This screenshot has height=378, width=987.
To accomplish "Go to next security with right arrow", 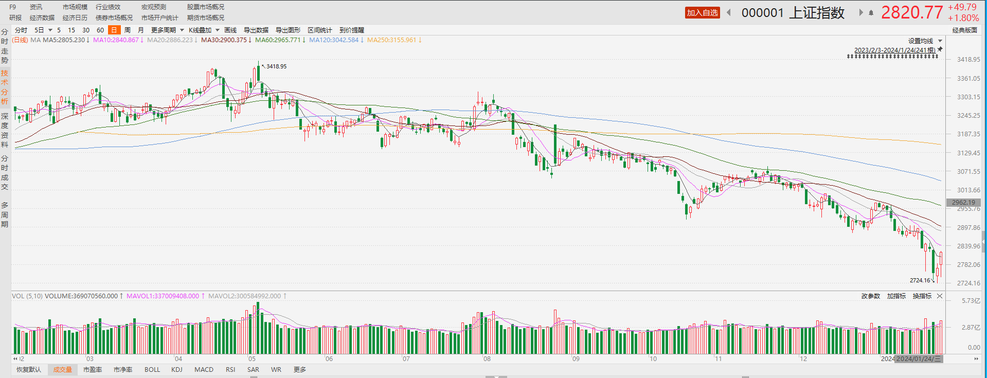I will click(x=860, y=13).
